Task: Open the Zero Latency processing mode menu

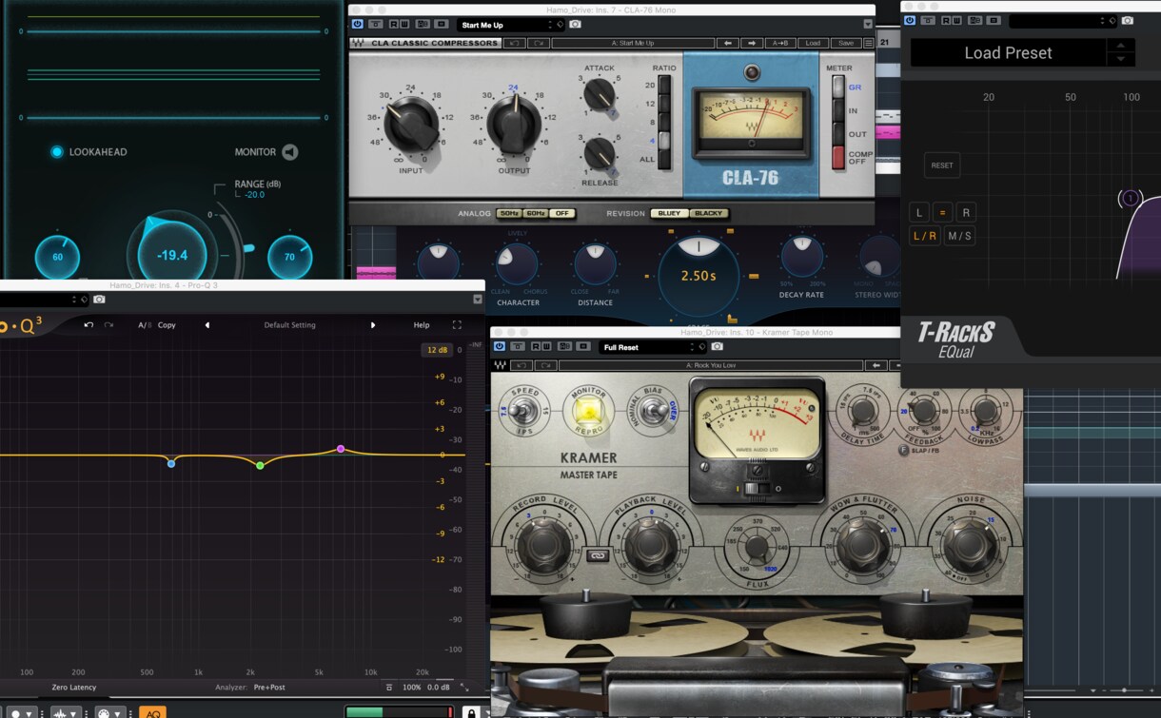Action: click(x=74, y=687)
